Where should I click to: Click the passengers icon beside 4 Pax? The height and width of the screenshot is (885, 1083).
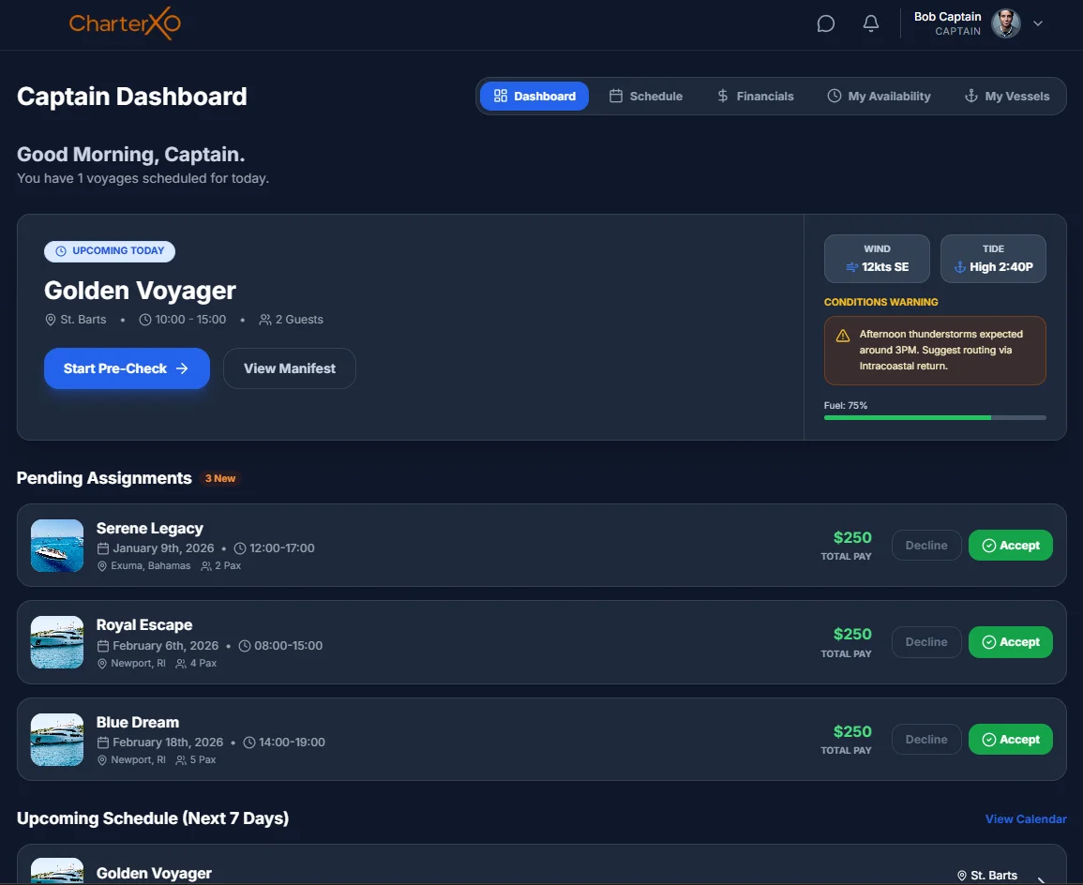coord(181,664)
